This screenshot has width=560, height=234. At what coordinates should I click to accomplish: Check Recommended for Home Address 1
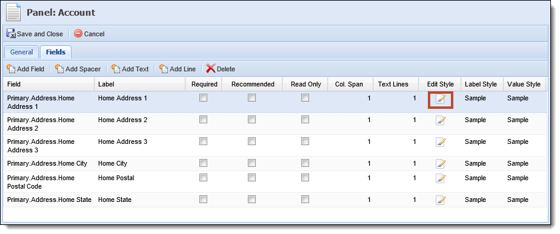tap(252, 97)
